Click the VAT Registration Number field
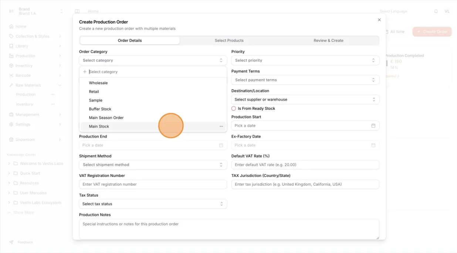Viewport: 457px width, 253px height. click(x=153, y=184)
